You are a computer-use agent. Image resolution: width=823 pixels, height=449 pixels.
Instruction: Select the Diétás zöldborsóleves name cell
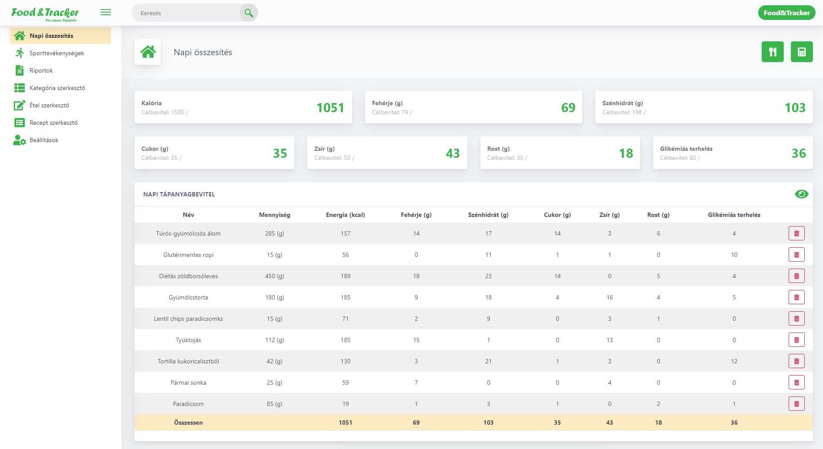click(188, 276)
